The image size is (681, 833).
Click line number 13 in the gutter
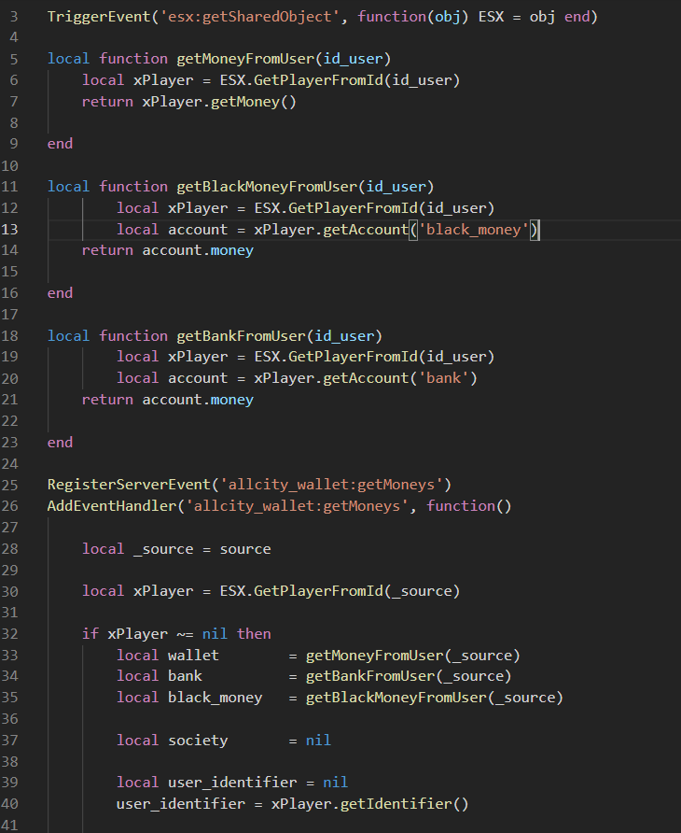point(9,230)
